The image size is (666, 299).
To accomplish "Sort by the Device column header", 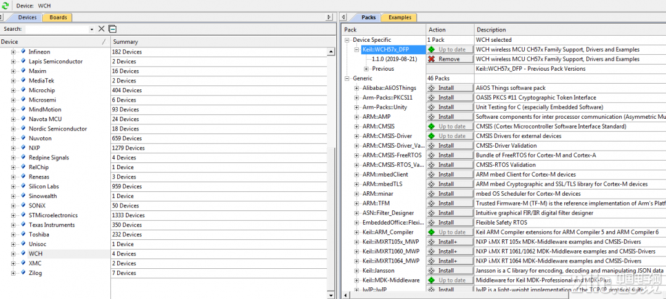I will click(55, 41).
